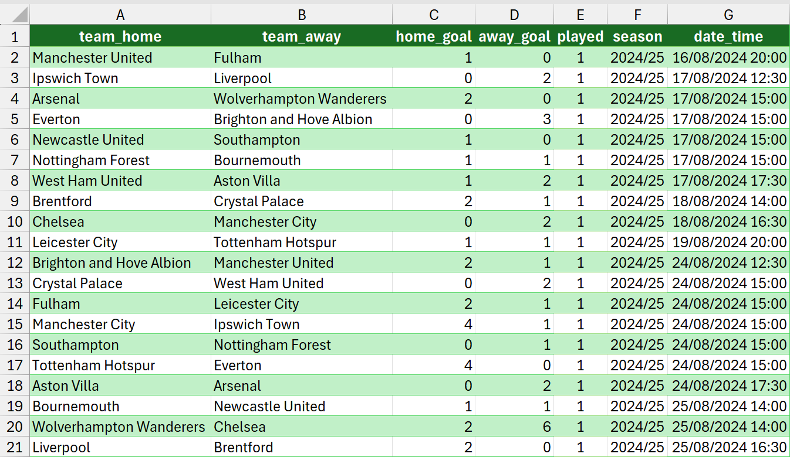Click the Manchester United cell in row 2
The image size is (790, 457).
click(x=92, y=58)
